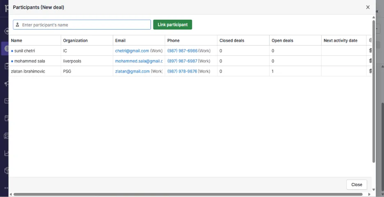Click vertical scrollbar down arrow

(373, 190)
